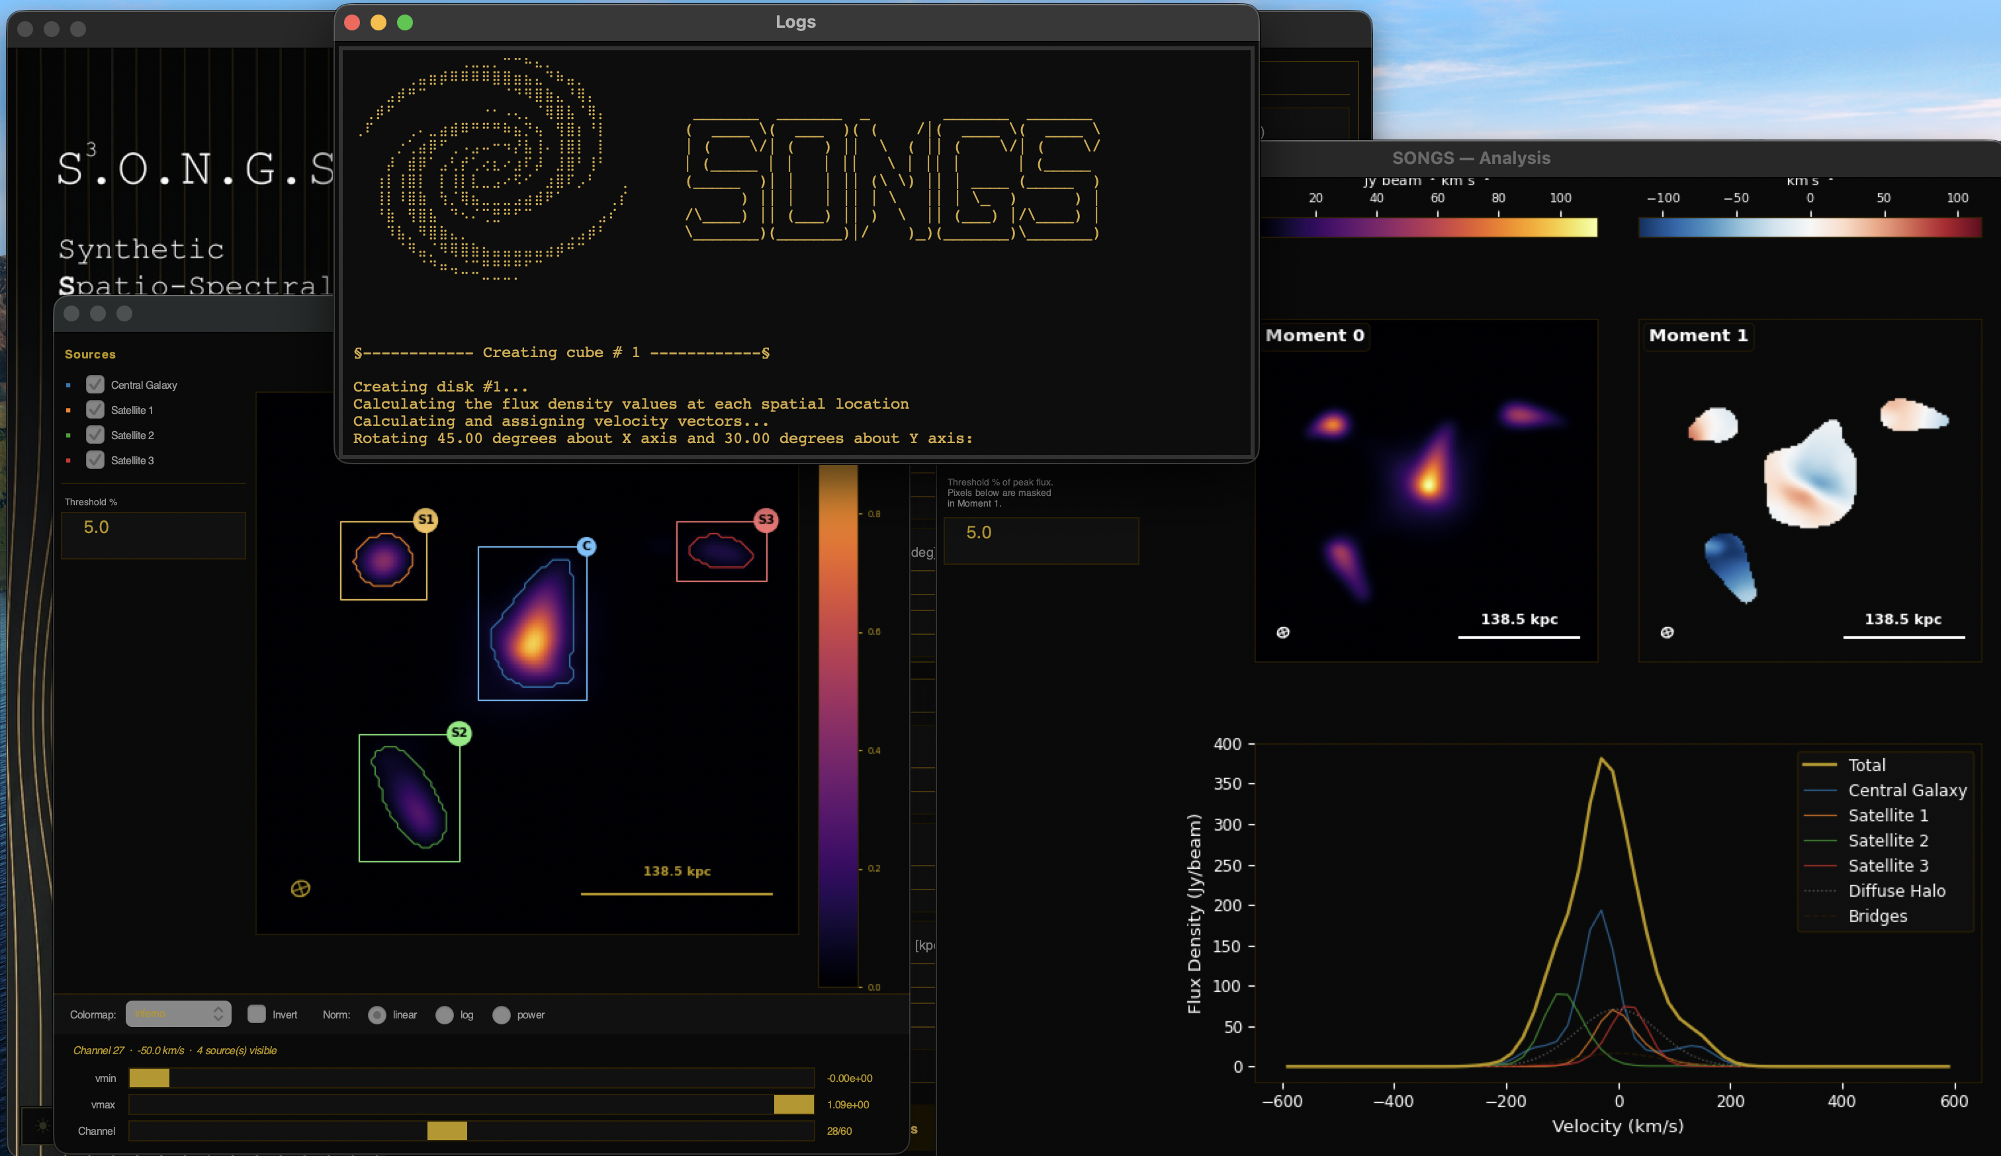Select the power norm radio button

[501, 1014]
